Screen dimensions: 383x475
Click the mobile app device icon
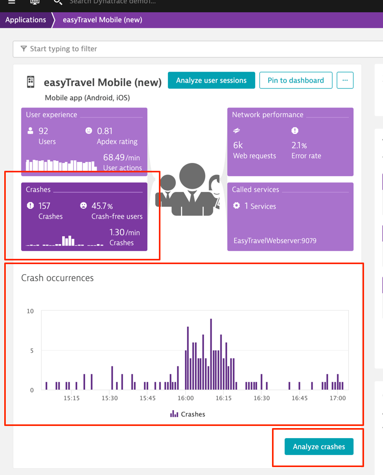[x=31, y=82]
